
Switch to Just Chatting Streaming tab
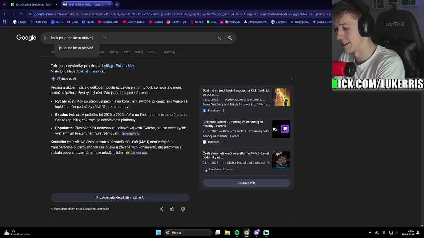(33, 5)
